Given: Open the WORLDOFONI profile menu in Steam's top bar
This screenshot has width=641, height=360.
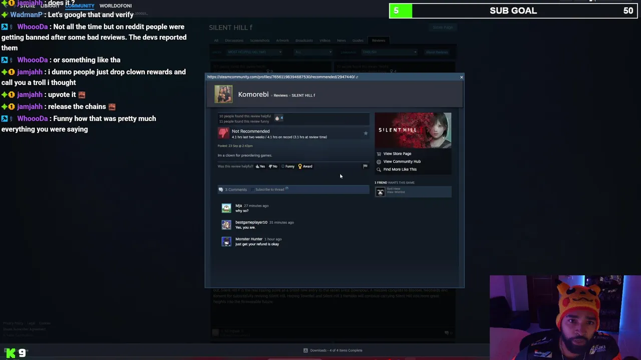Looking at the screenshot, I should (x=116, y=5).
